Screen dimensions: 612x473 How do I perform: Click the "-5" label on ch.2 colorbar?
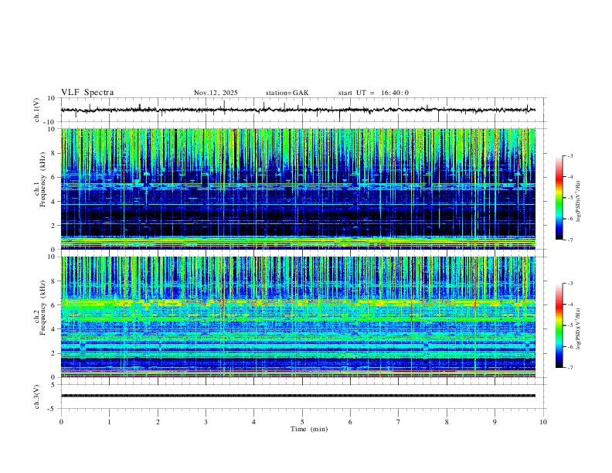coord(570,325)
